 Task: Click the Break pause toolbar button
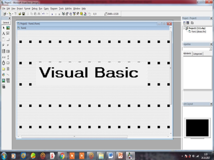[x=56, y=14]
